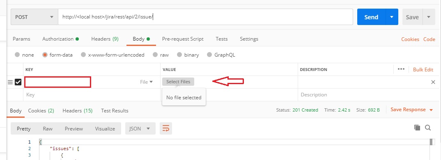Click the 201 Created status text
This screenshot has height=160, width=441.
305,110
